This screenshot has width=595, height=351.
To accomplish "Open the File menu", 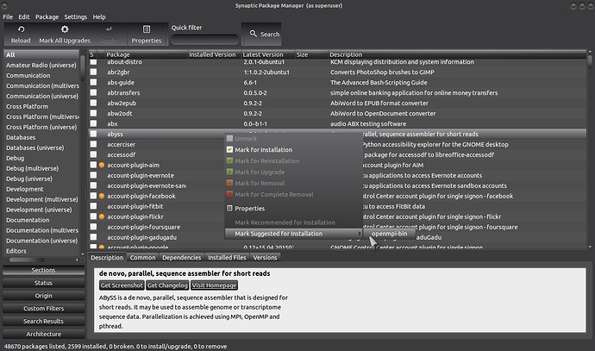I will point(8,16).
